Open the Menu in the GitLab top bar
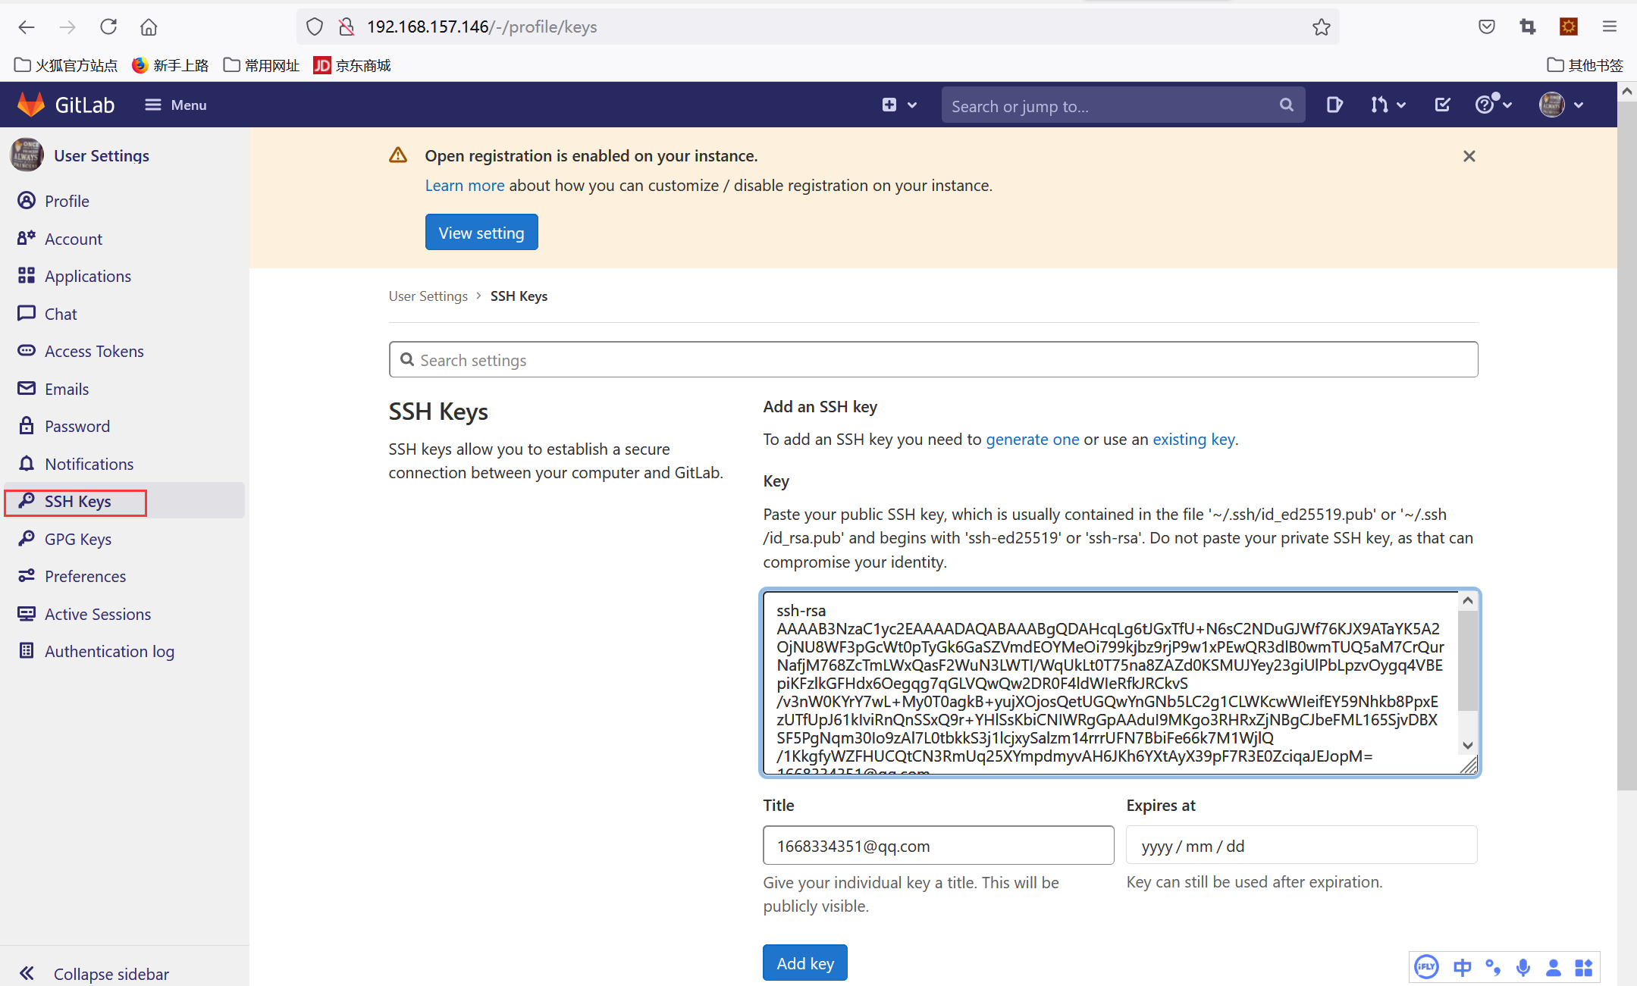Screen dimensions: 1637x986 coord(175,105)
